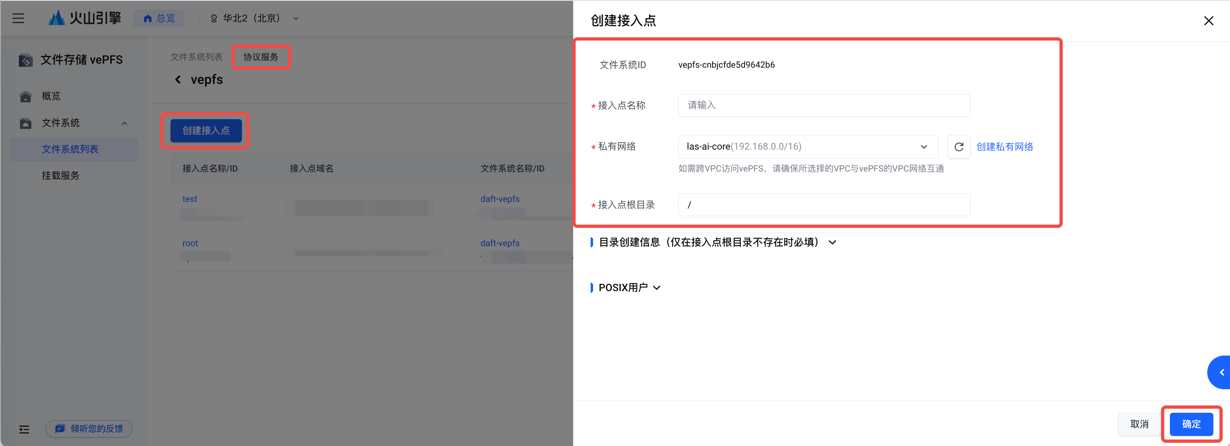The width and height of the screenshot is (1230, 446).
Task: Click the 取消 button
Action: pyautogui.click(x=1139, y=424)
